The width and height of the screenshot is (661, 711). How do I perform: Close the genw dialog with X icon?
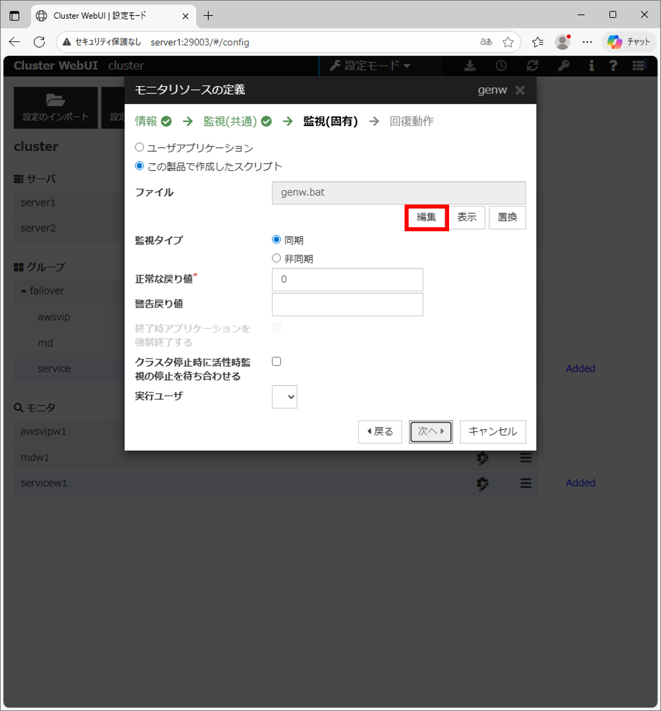click(520, 90)
